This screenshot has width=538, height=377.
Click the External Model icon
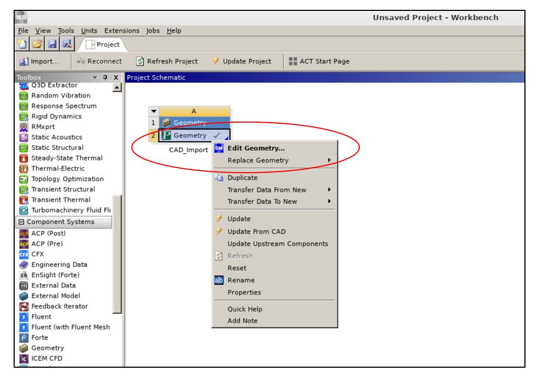23,296
